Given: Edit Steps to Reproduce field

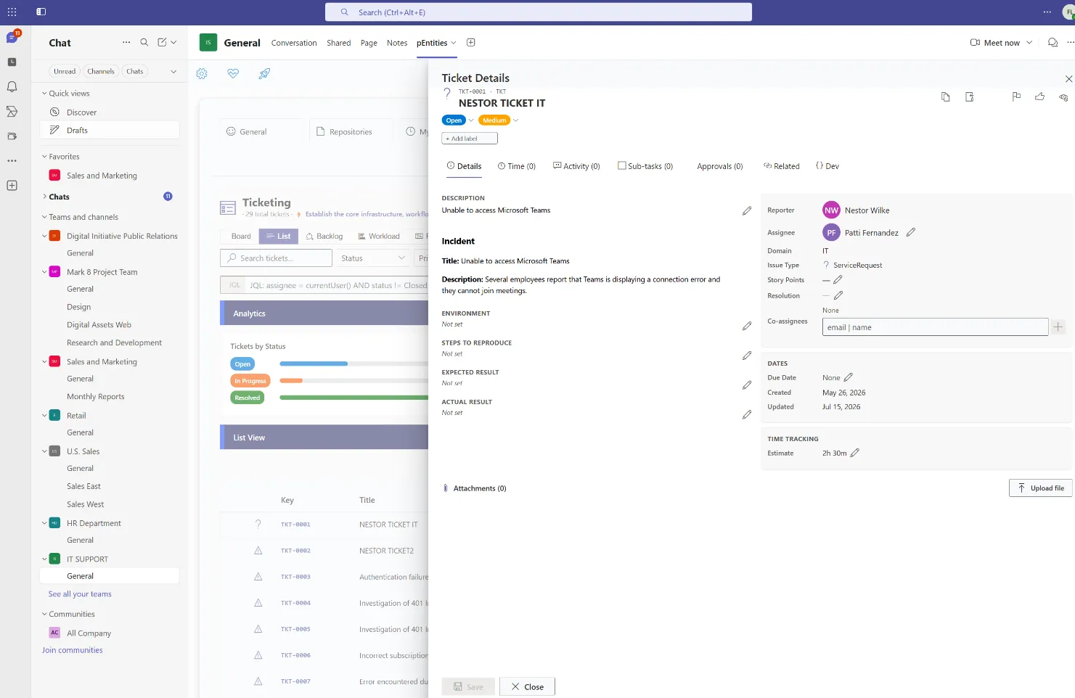Looking at the screenshot, I should (747, 356).
